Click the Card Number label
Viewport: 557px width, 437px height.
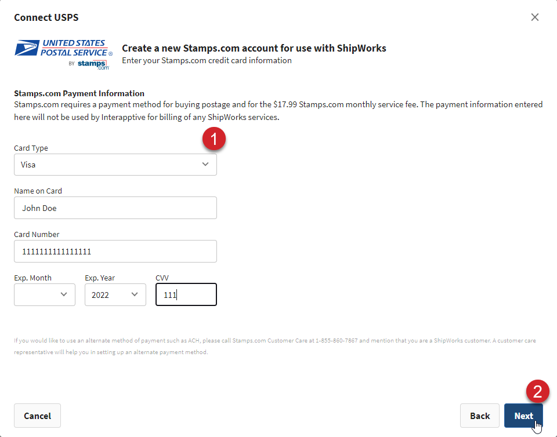(37, 235)
